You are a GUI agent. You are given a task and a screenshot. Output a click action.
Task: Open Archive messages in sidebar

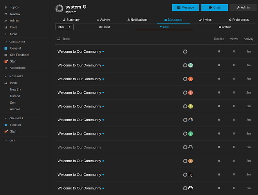(x=15, y=109)
